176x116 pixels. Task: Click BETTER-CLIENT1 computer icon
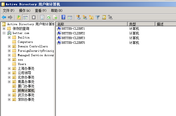(59, 29)
